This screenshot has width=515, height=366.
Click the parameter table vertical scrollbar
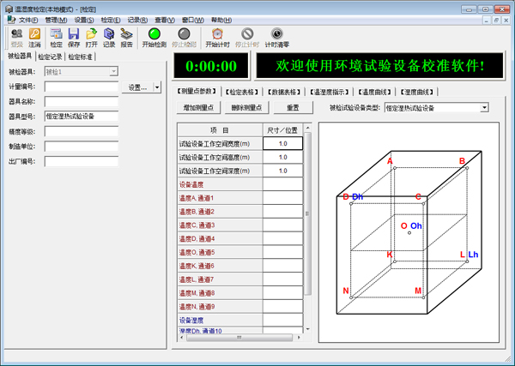308,223
